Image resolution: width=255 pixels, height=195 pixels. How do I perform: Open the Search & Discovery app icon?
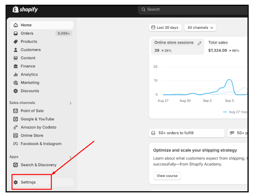point(15,165)
